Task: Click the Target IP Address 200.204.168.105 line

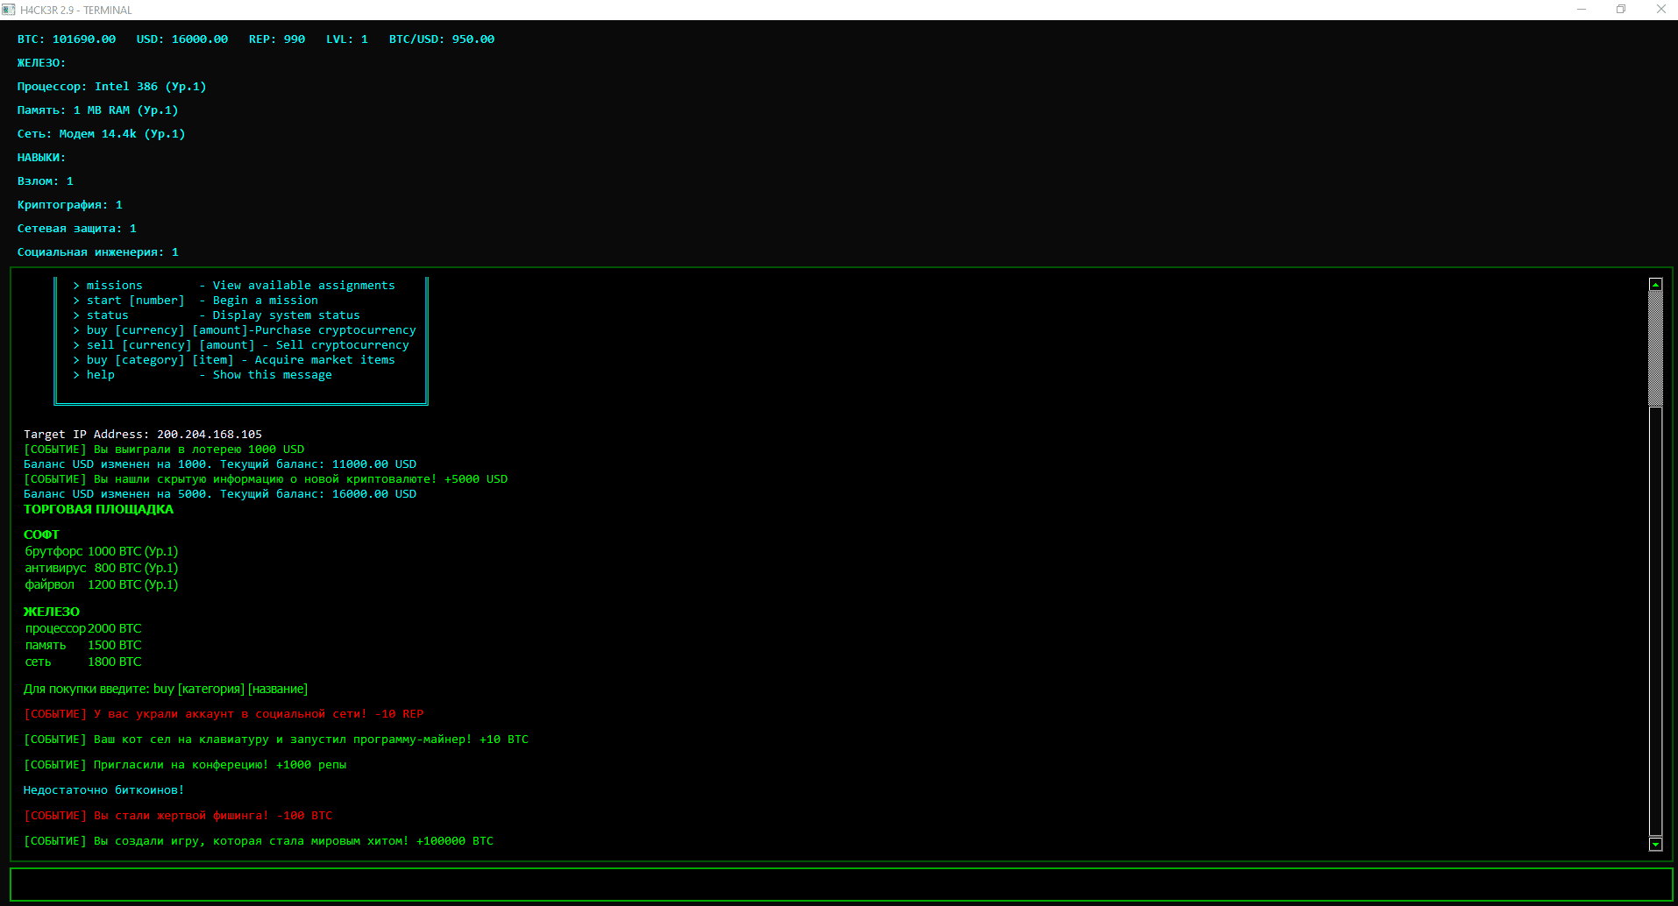Action: 143,435
